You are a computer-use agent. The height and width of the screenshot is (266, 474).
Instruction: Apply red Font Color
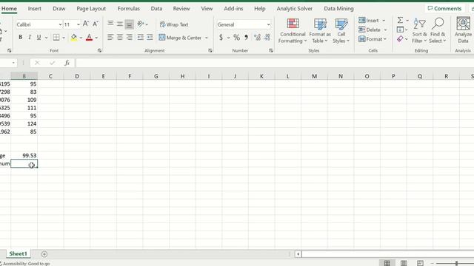(x=89, y=38)
